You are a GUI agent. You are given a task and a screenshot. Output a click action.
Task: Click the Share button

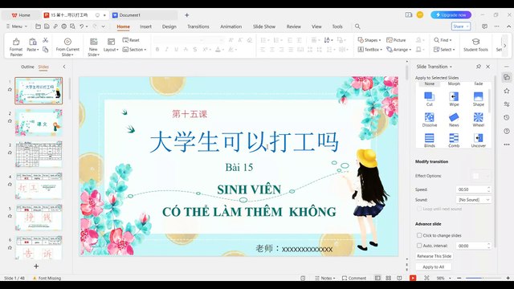click(460, 26)
